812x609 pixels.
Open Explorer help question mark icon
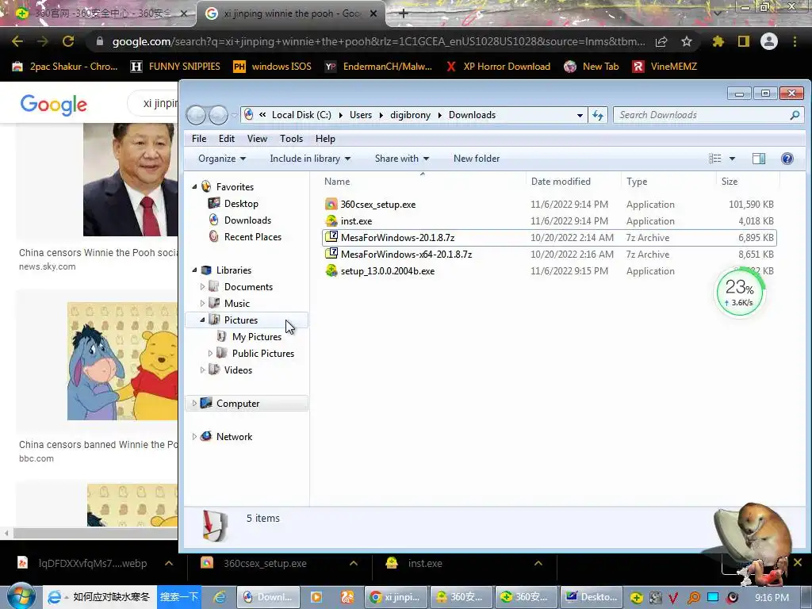[787, 159]
